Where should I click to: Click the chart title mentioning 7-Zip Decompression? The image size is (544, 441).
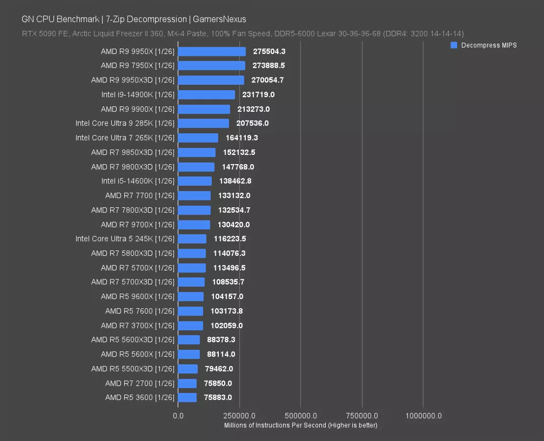click(x=134, y=19)
